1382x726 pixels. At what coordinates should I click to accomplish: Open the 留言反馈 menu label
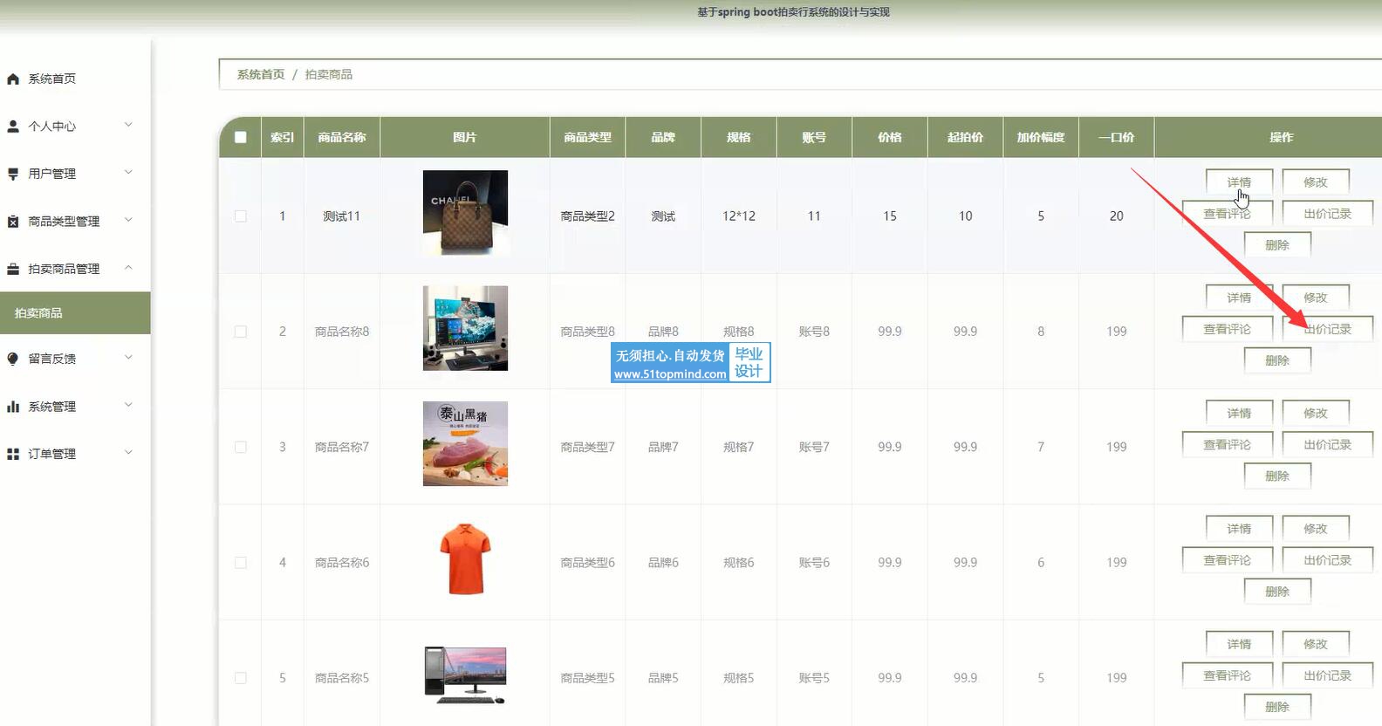click(x=51, y=359)
